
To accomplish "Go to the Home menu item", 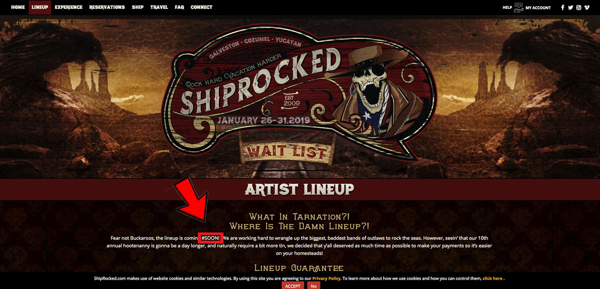I will (x=18, y=7).
